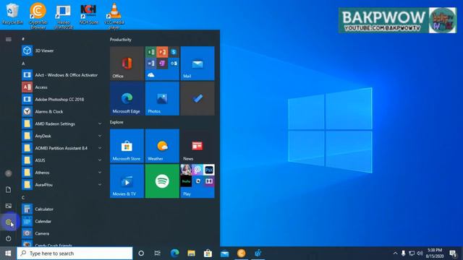Click the microphone tray icon
The image size is (463, 260).
pos(404,253)
